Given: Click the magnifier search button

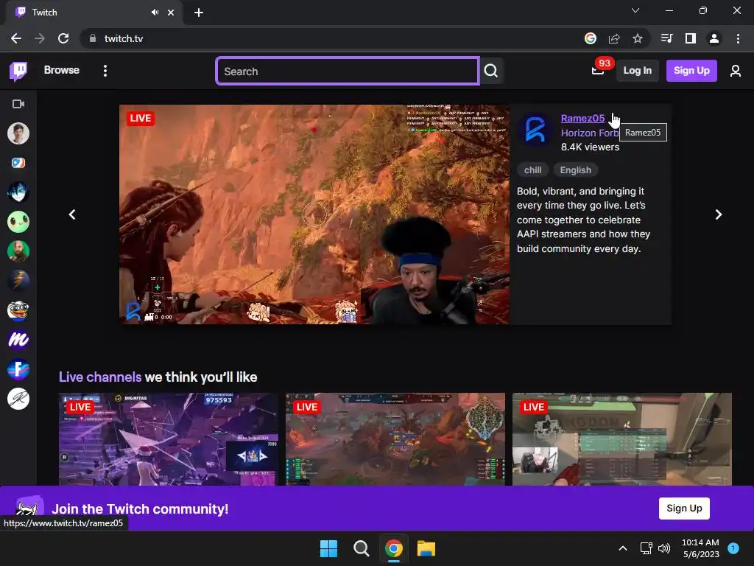Looking at the screenshot, I should pyautogui.click(x=491, y=71).
